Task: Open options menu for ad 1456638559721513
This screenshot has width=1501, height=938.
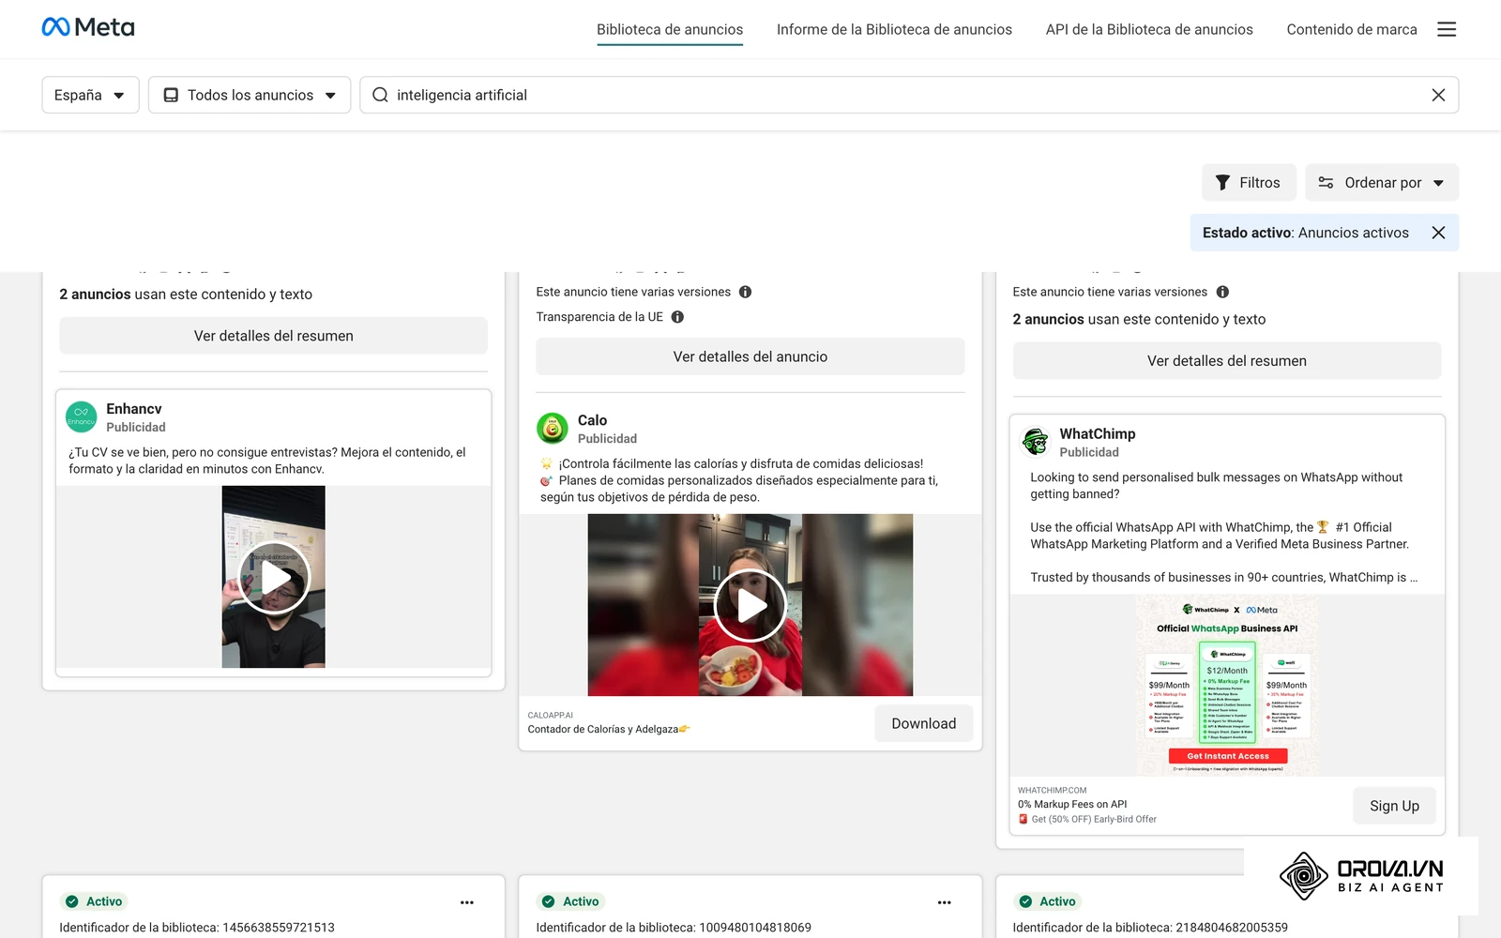Action: pos(467,902)
